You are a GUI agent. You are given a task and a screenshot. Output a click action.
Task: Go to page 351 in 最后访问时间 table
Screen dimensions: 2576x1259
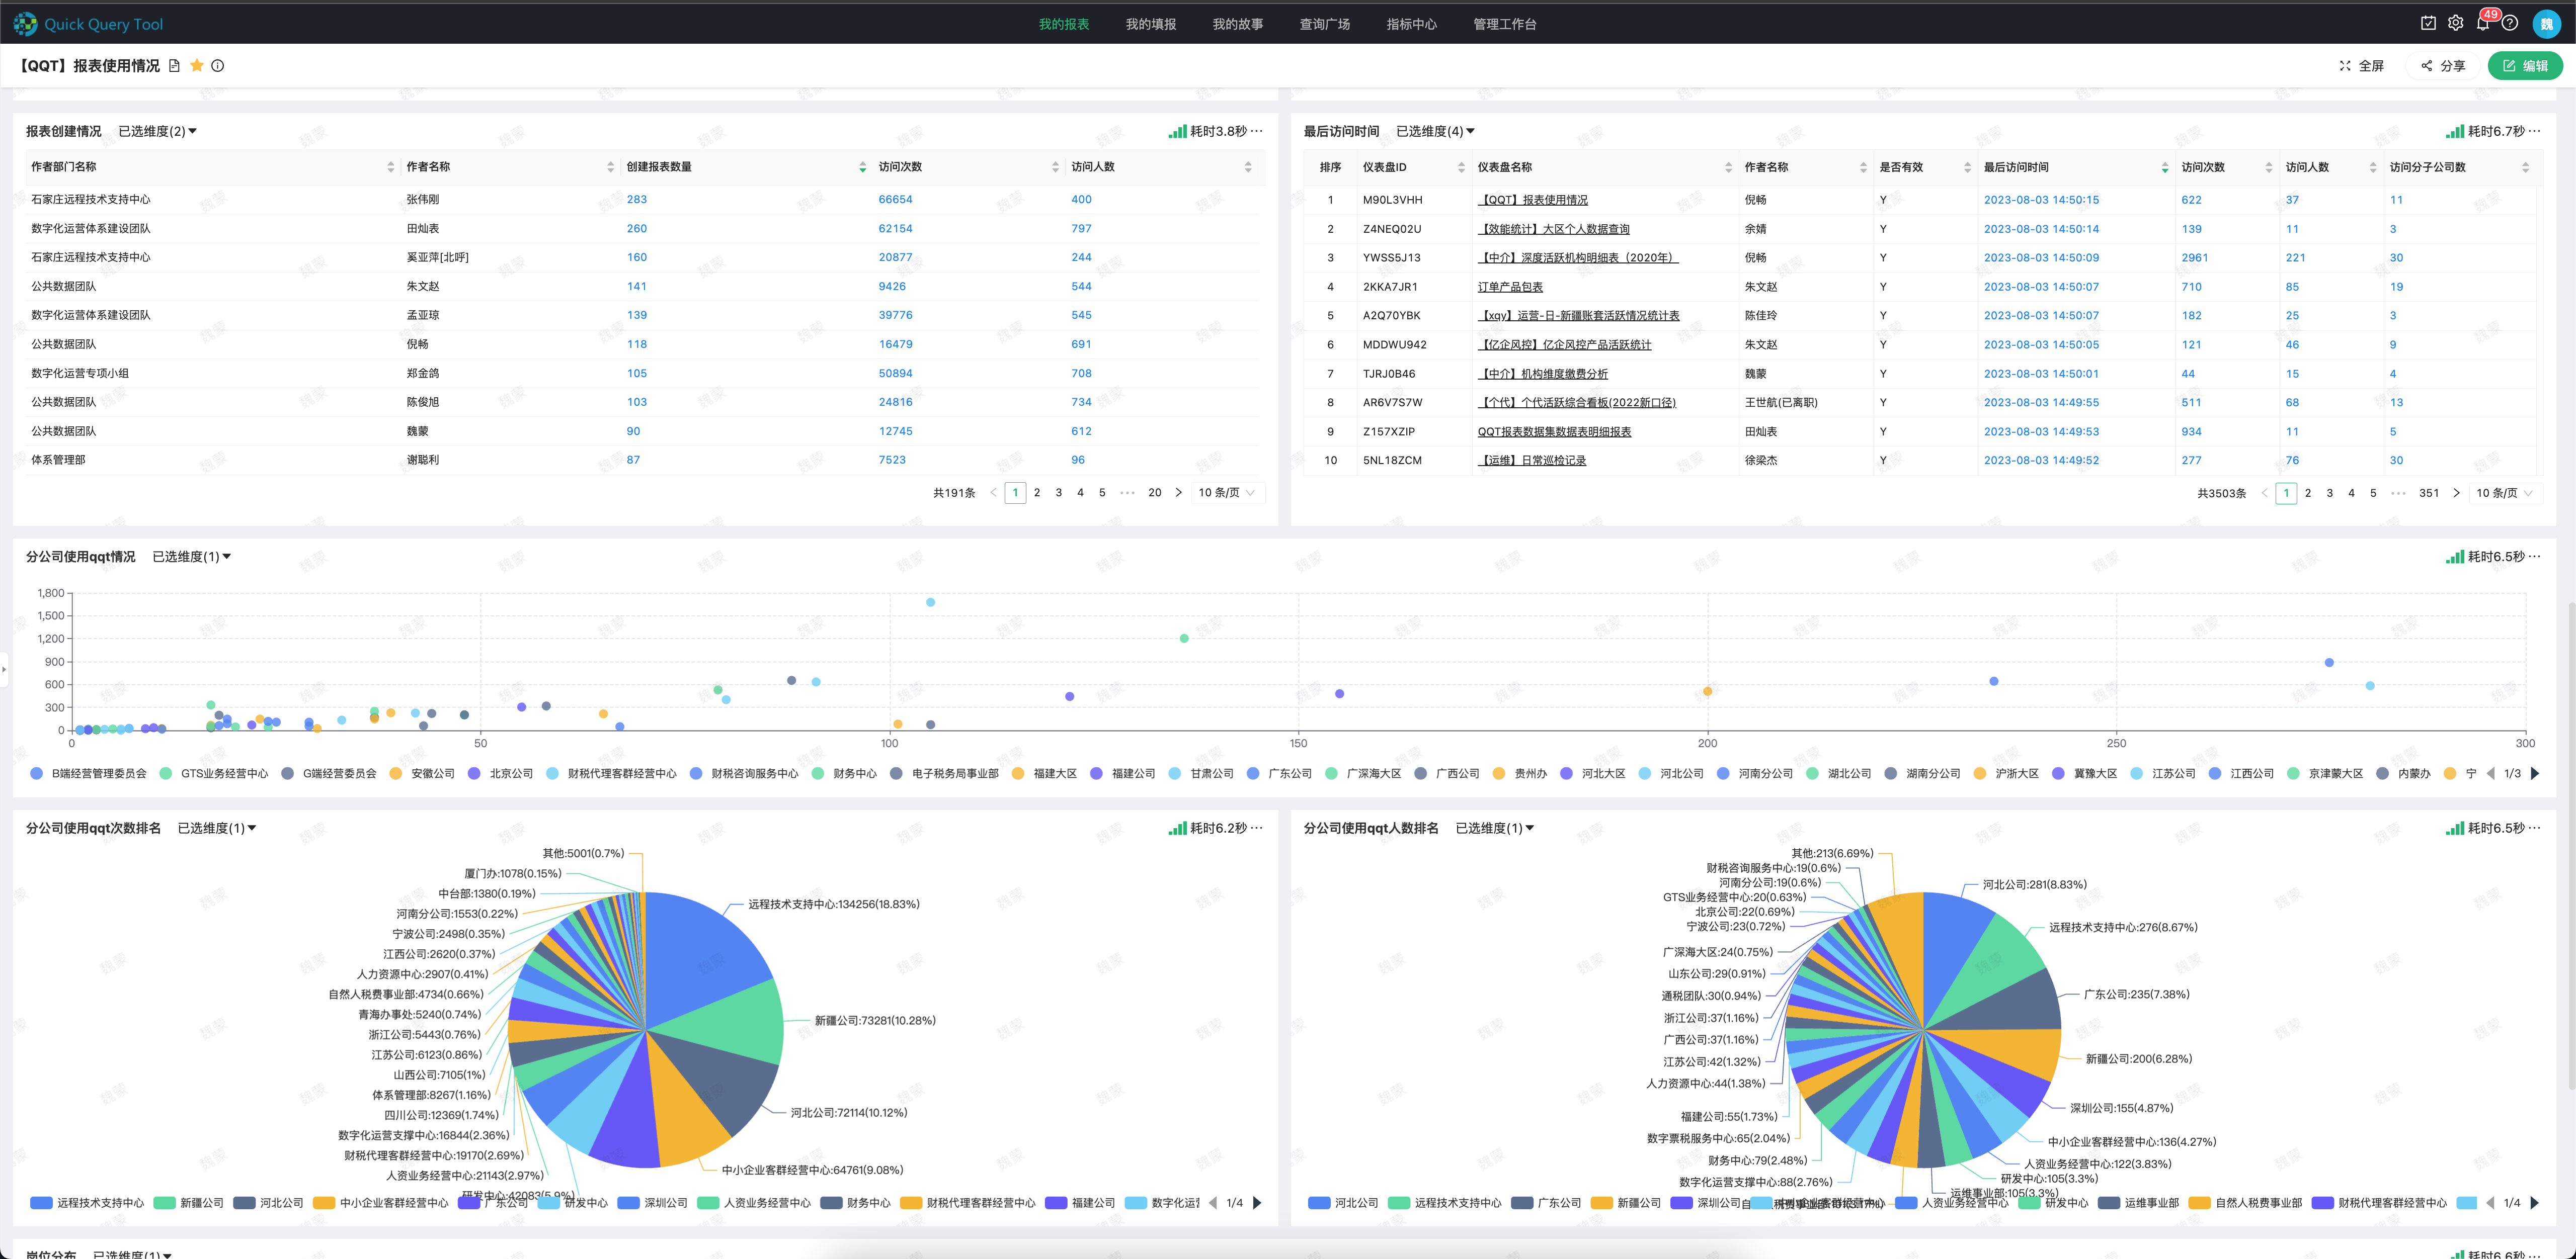(x=2428, y=494)
